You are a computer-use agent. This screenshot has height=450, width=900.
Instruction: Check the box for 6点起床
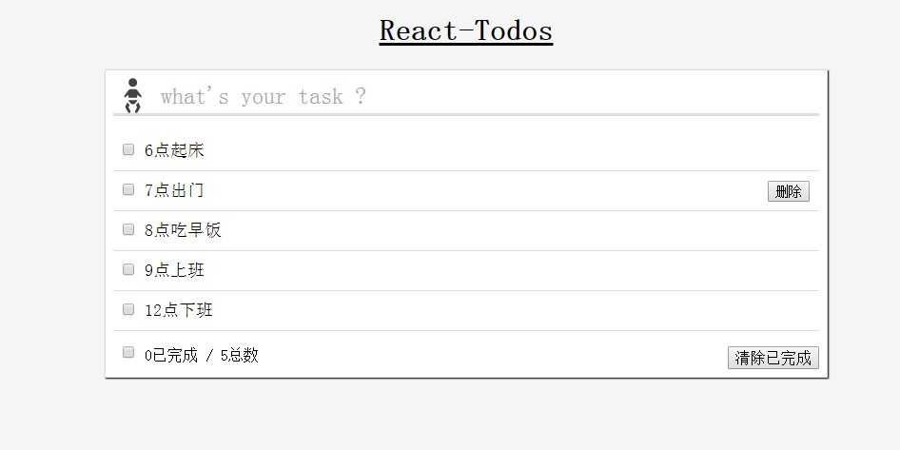[128, 149]
